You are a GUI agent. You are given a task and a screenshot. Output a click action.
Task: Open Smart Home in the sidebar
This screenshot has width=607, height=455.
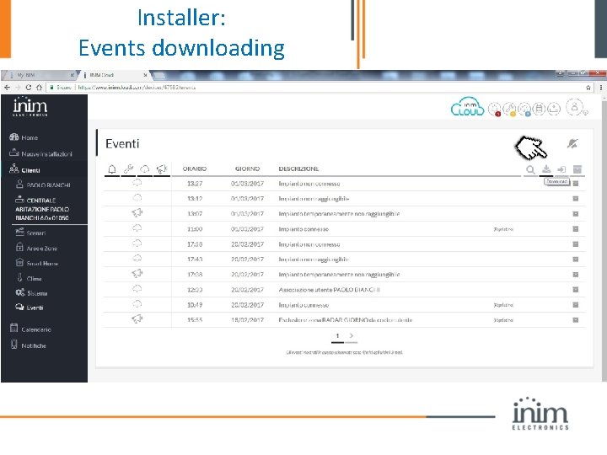(37, 263)
